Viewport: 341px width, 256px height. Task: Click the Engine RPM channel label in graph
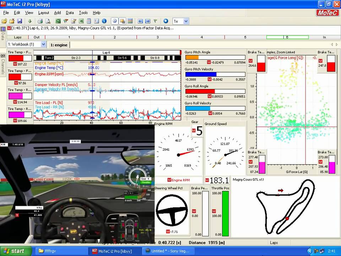49,74
